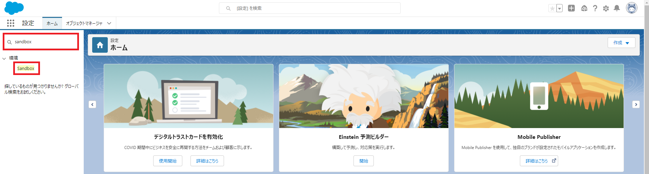649x174 pixels.
Task: Open the Trailhead guidance icon
Action: 584,8
